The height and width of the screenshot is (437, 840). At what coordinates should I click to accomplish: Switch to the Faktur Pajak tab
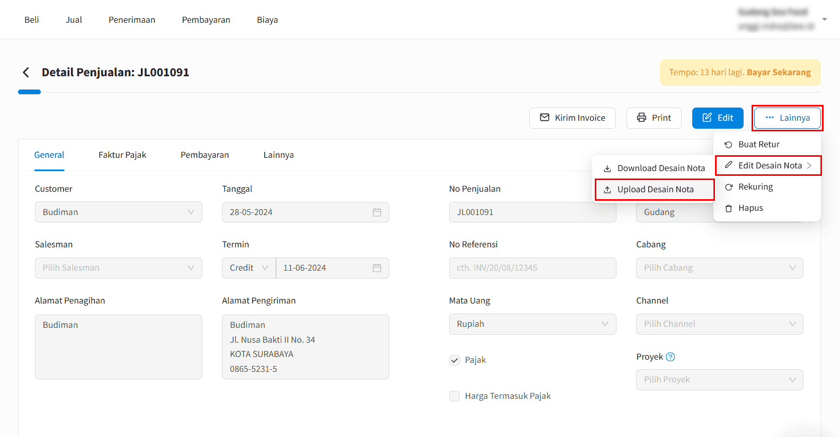[x=122, y=155]
